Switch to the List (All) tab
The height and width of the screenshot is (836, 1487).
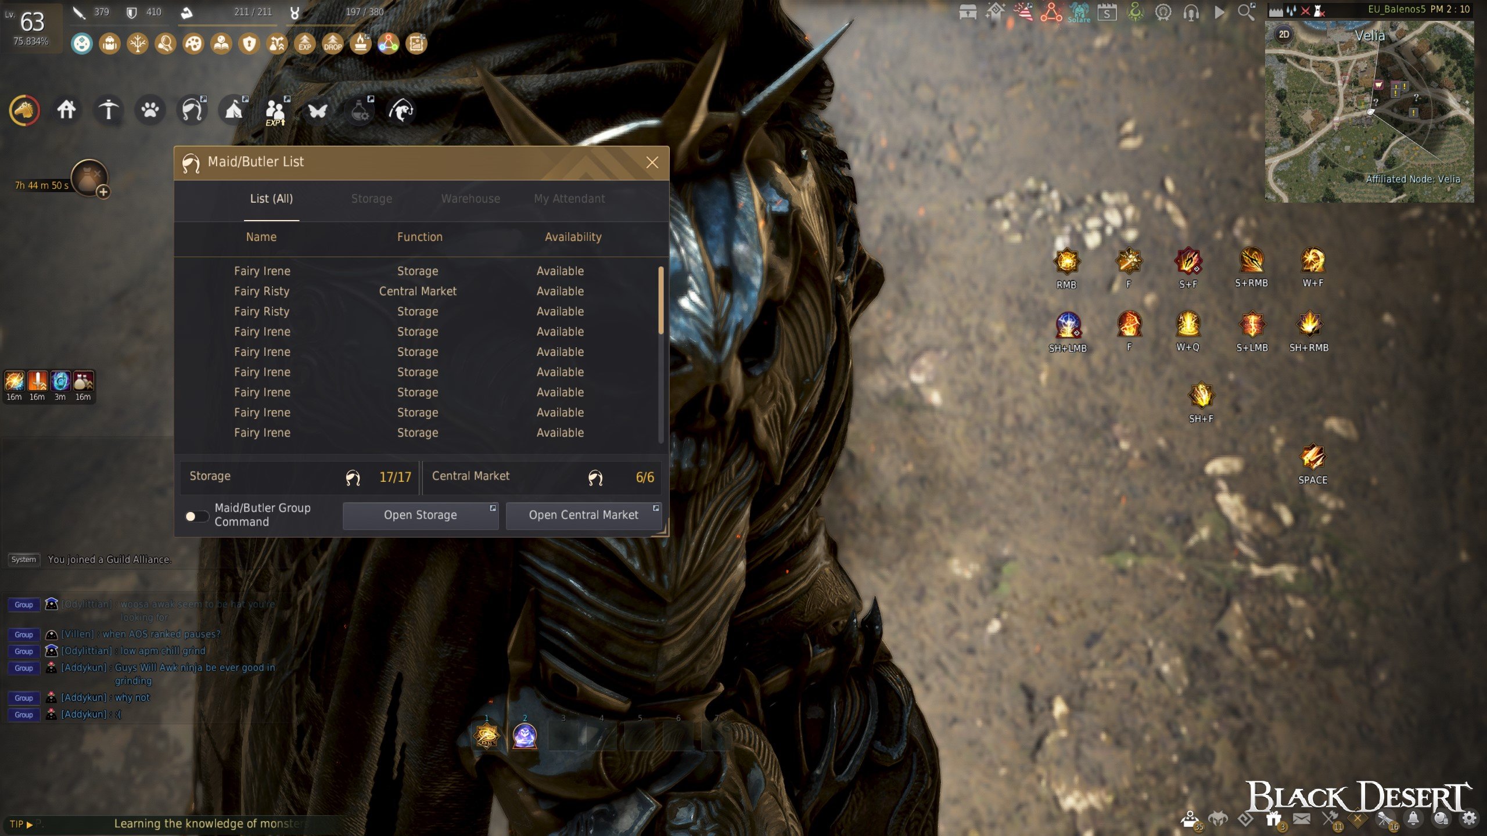tap(271, 199)
